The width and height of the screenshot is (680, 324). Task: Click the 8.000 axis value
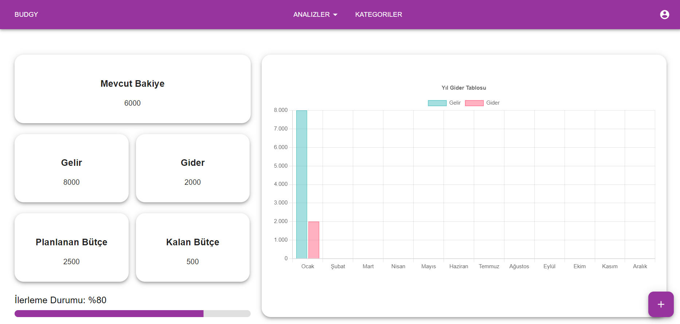pos(281,110)
